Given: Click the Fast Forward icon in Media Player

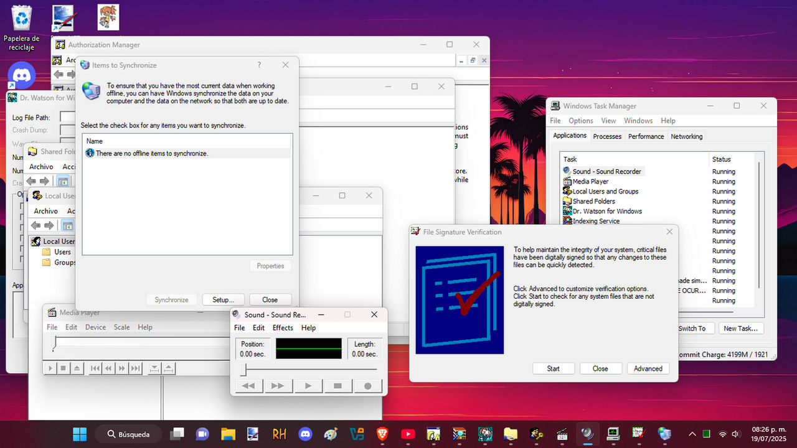Looking at the screenshot, I should click(x=122, y=368).
